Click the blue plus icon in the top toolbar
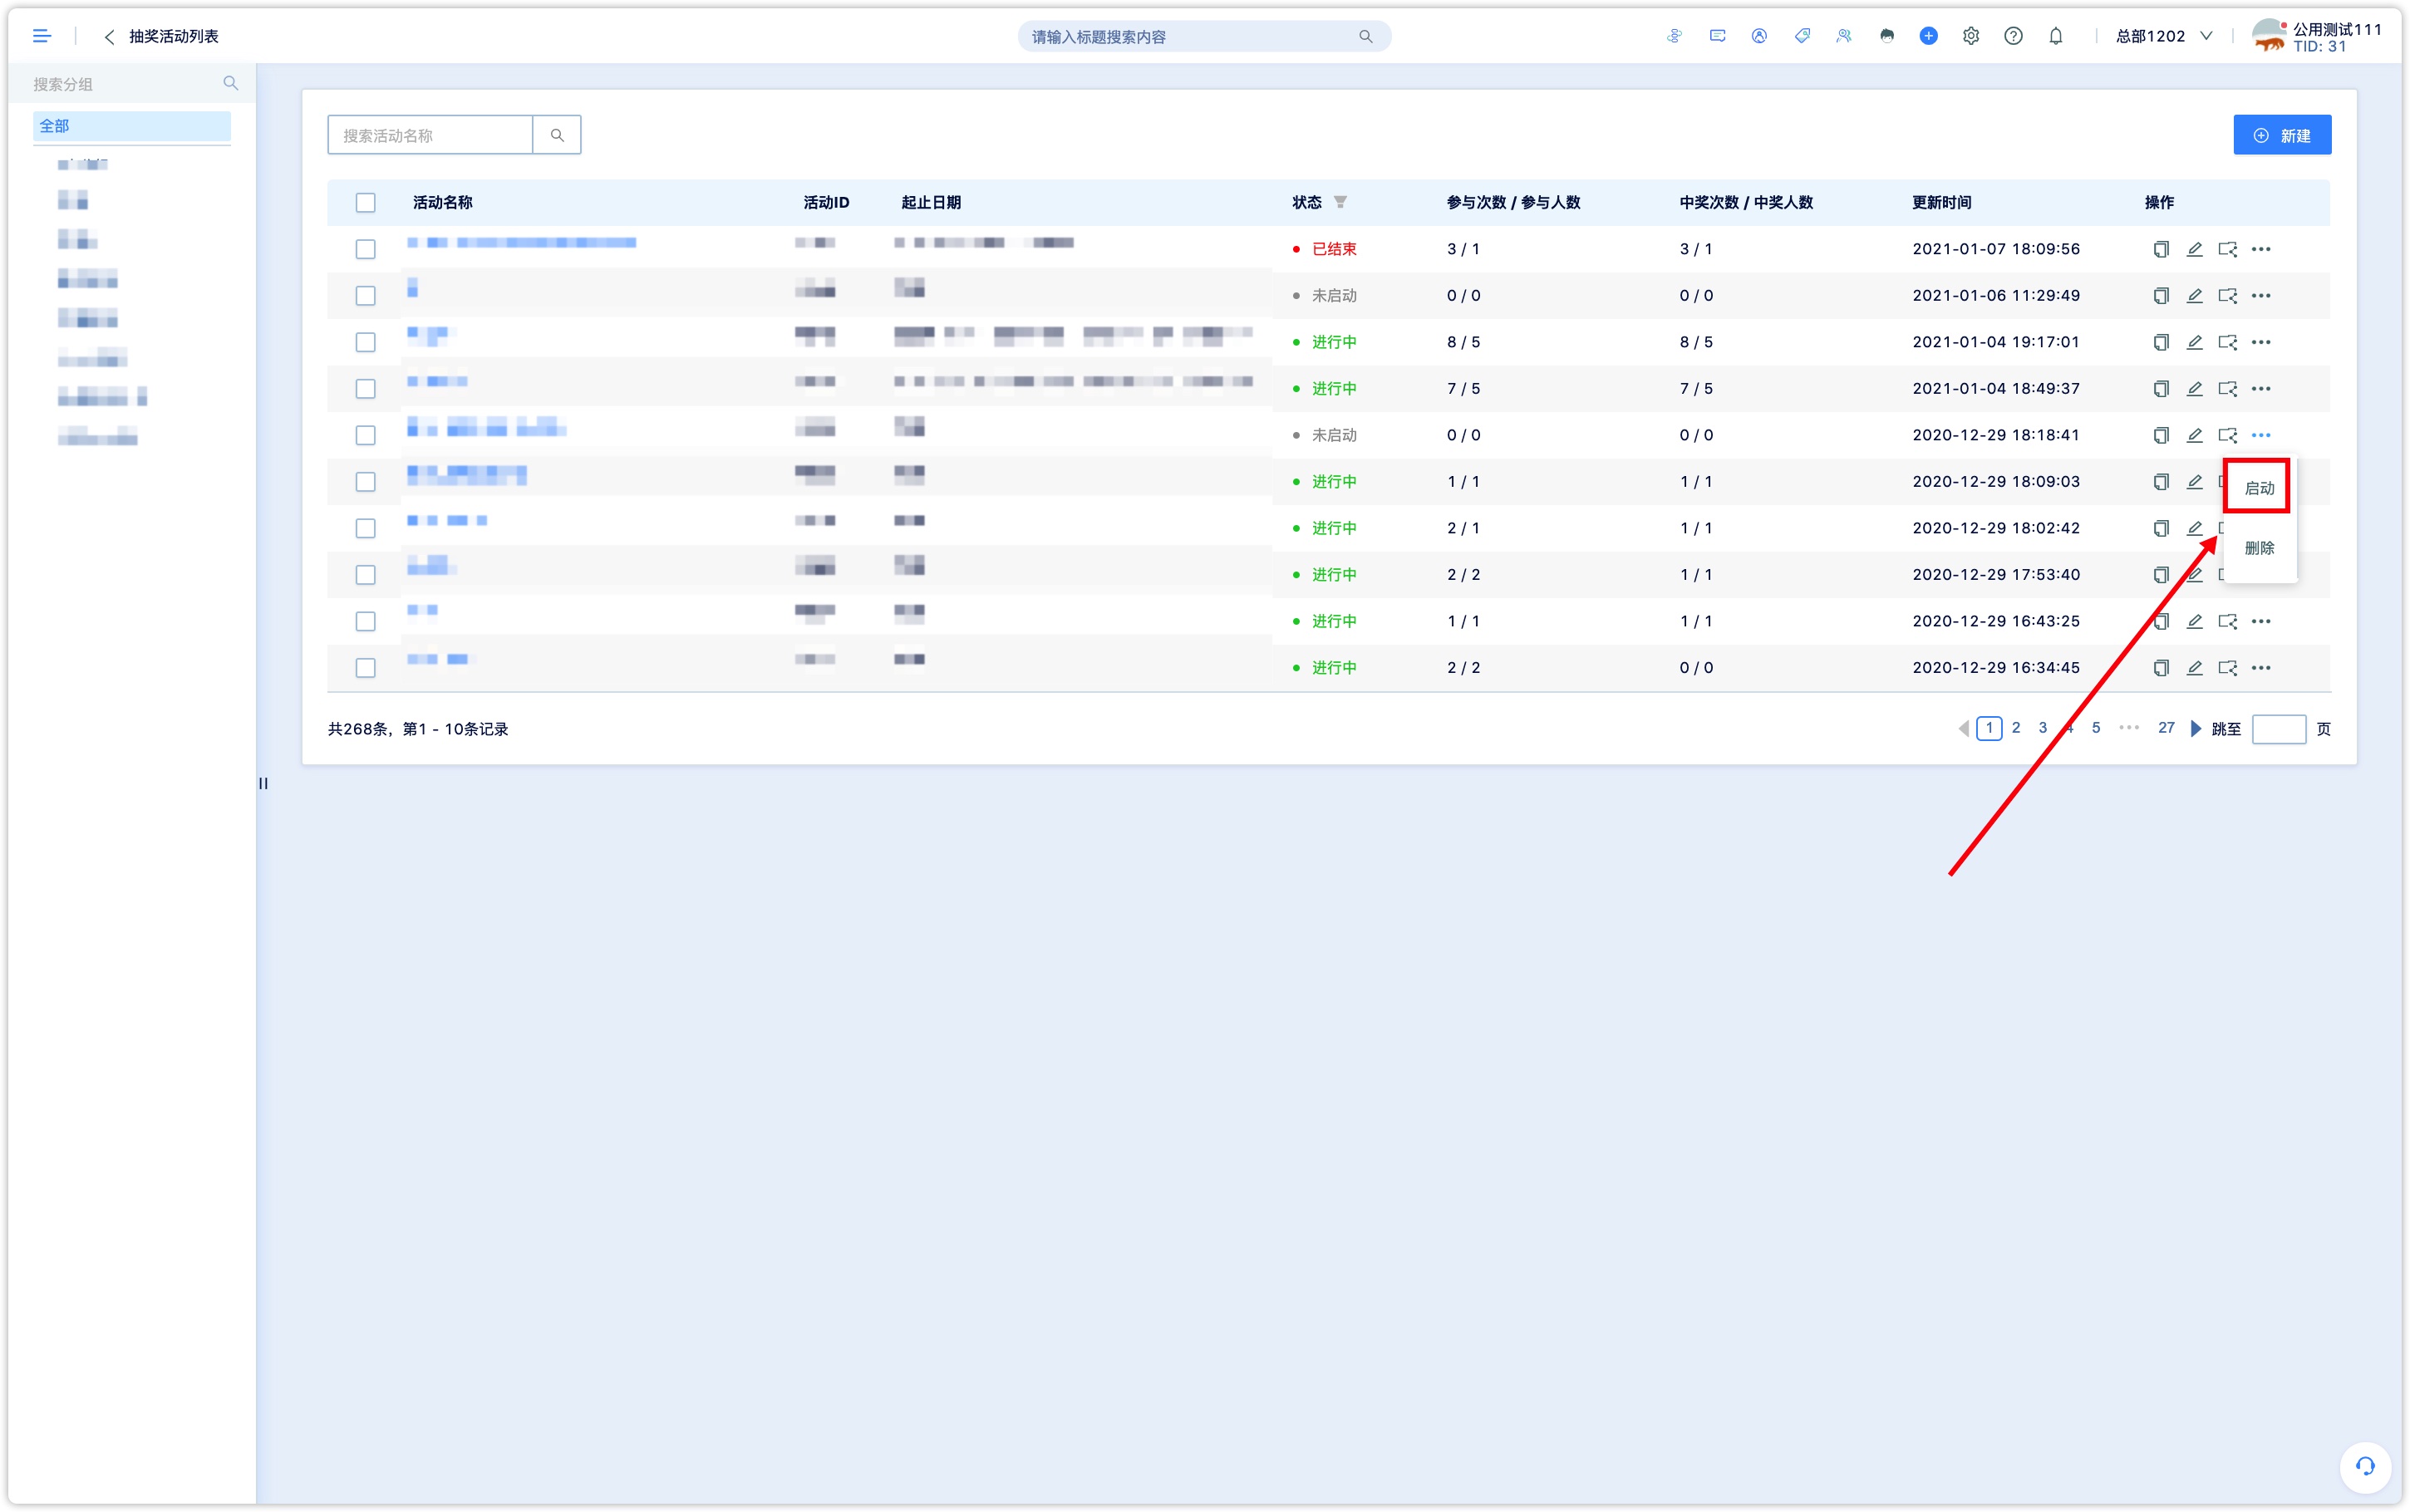The width and height of the screenshot is (2410, 1512). click(1928, 36)
